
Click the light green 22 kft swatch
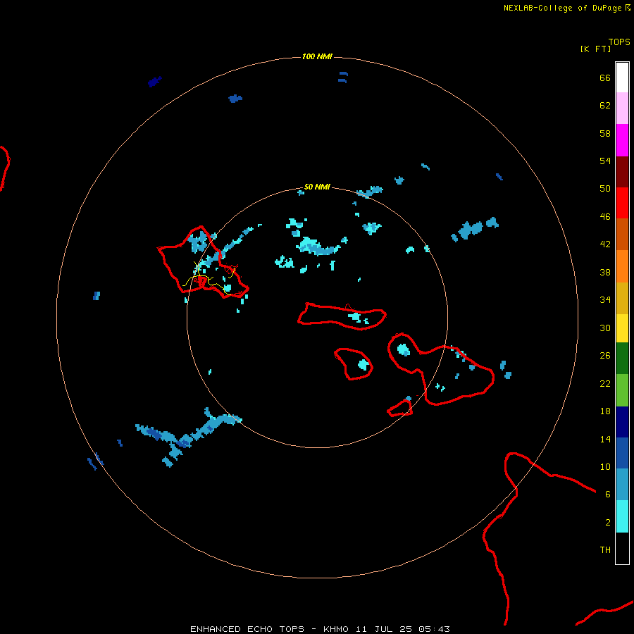pos(622,390)
